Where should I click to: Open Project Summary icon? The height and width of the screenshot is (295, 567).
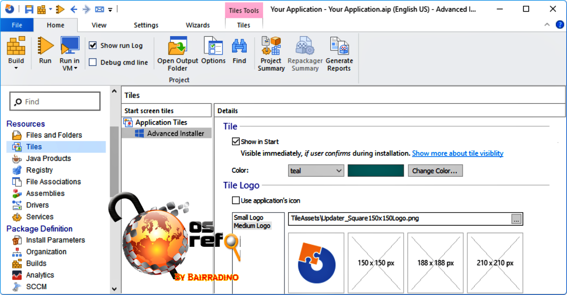pos(271,46)
